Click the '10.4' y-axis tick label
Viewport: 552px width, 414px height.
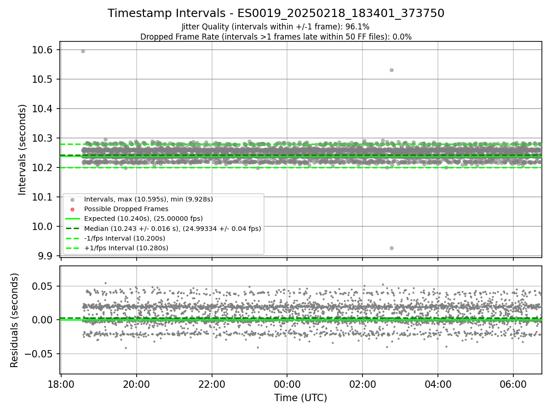pyautogui.click(x=42, y=109)
